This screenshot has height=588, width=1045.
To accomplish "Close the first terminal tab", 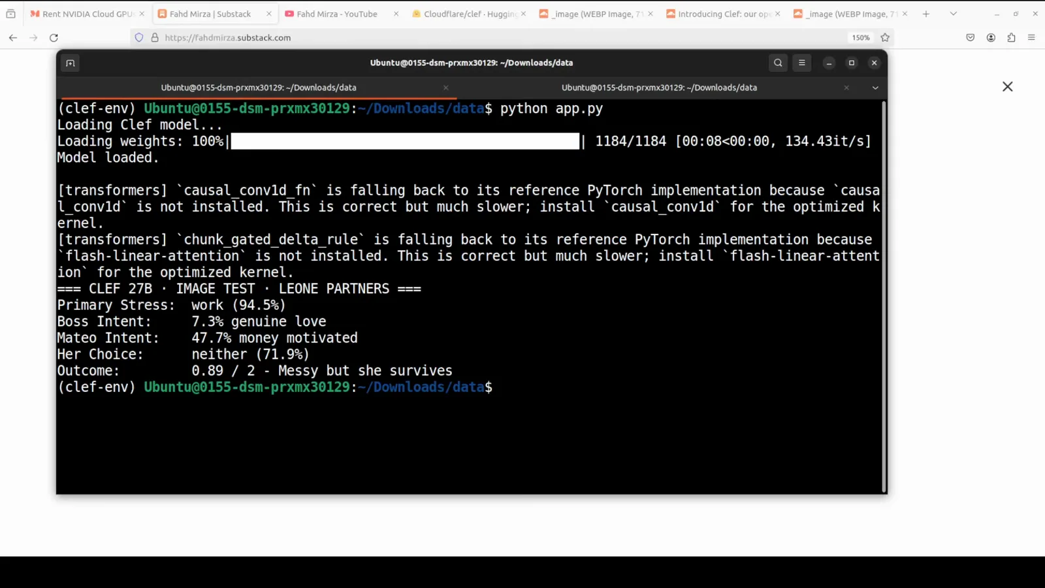I will click(x=446, y=88).
